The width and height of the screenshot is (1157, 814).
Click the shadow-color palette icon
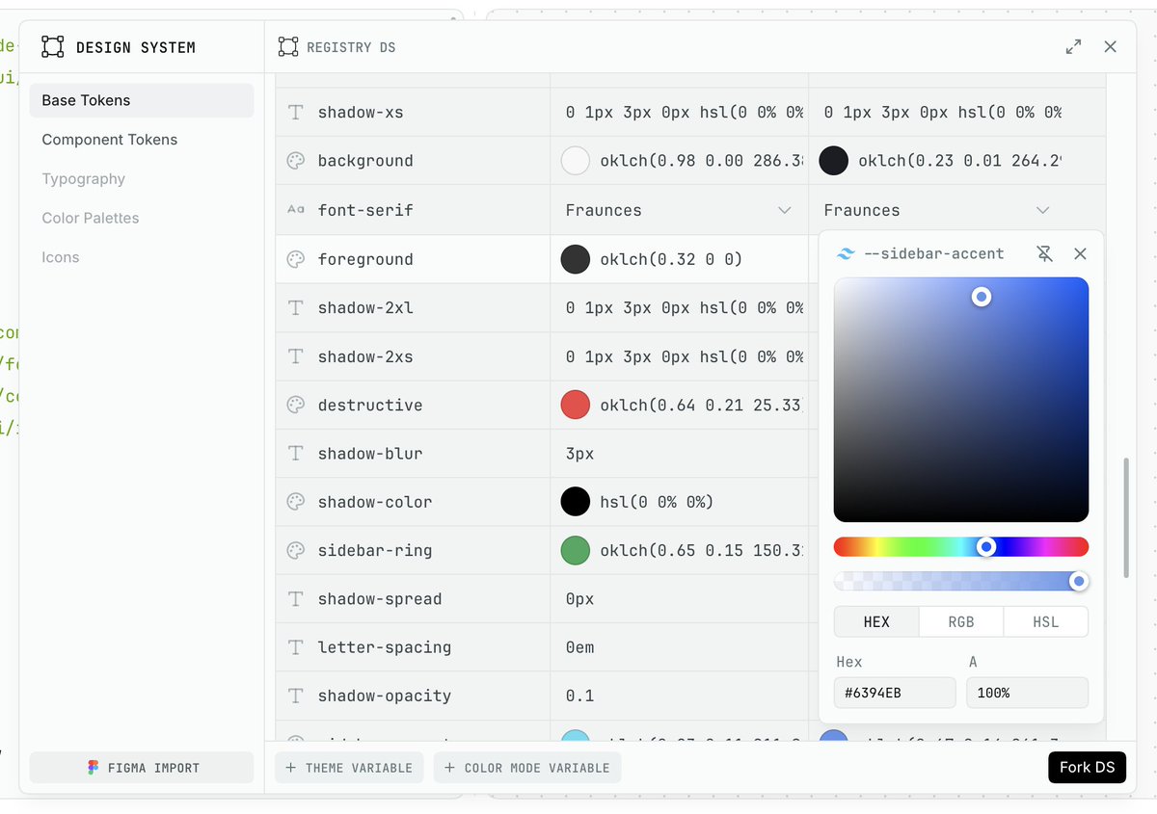pos(296,502)
